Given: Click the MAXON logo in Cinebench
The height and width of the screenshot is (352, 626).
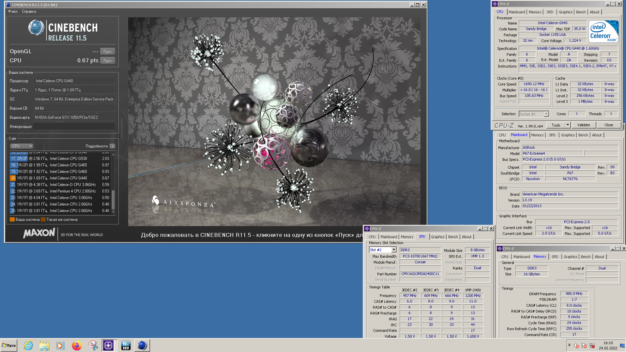Looking at the screenshot, I should 39,233.
